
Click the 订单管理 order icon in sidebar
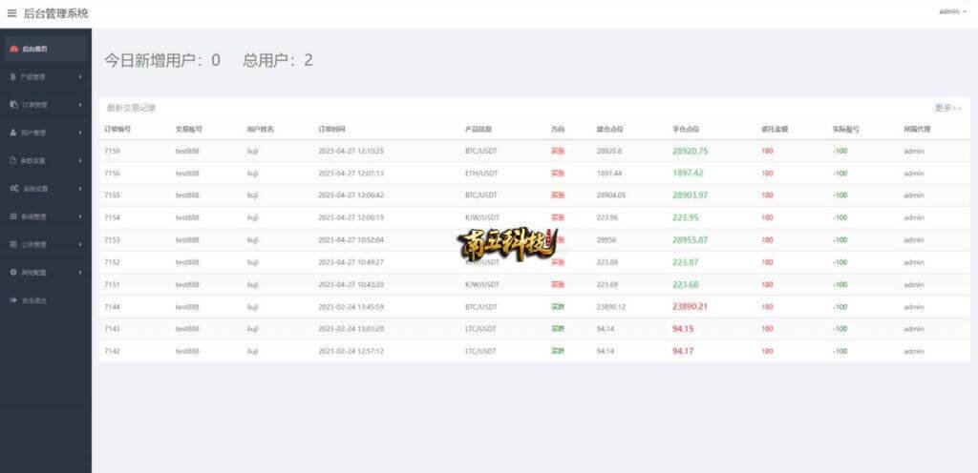13,105
